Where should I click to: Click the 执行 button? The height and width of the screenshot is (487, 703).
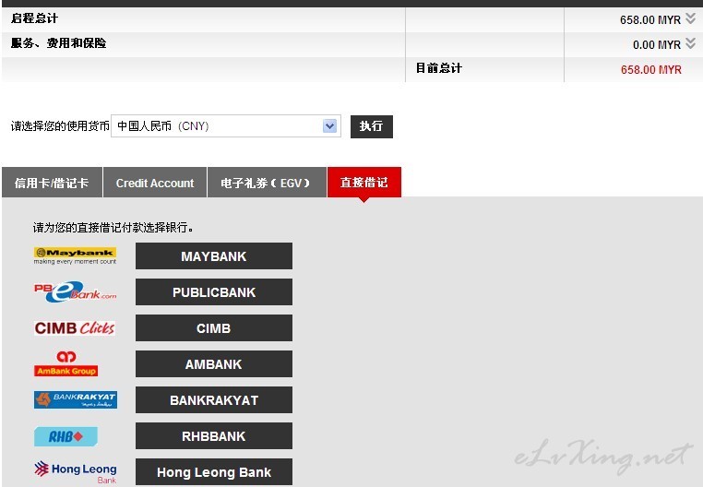tap(371, 126)
